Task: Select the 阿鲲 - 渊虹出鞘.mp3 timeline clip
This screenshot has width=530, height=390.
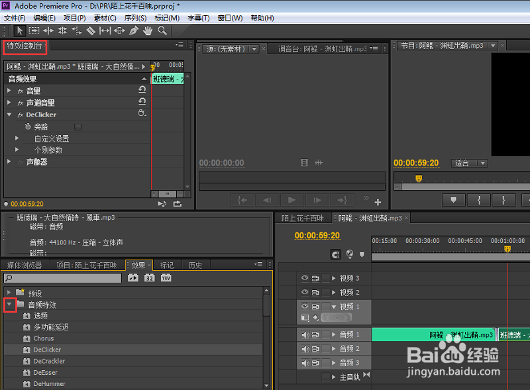Action: (x=435, y=334)
